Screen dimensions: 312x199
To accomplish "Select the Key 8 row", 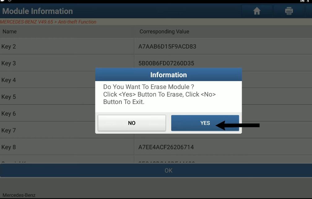I will point(156,147).
